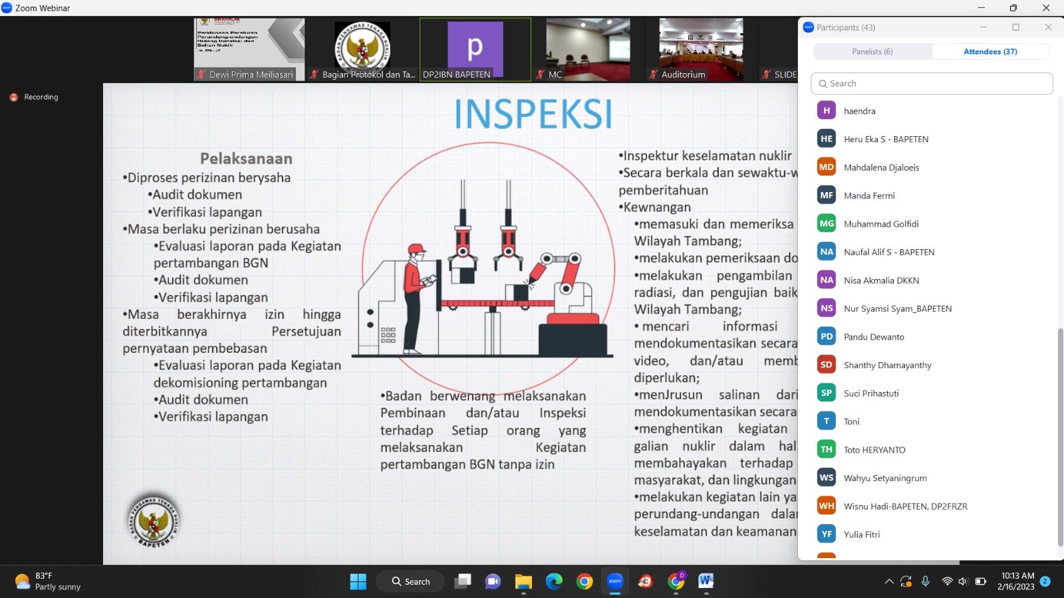Close the Participants (43) panel

click(1048, 27)
